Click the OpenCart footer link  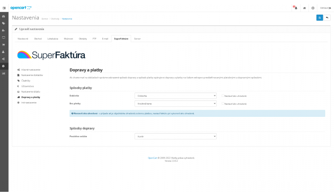tap(152, 158)
